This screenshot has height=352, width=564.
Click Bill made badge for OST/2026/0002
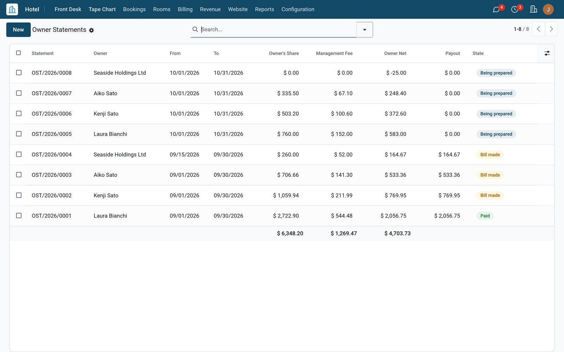click(490, 195)
